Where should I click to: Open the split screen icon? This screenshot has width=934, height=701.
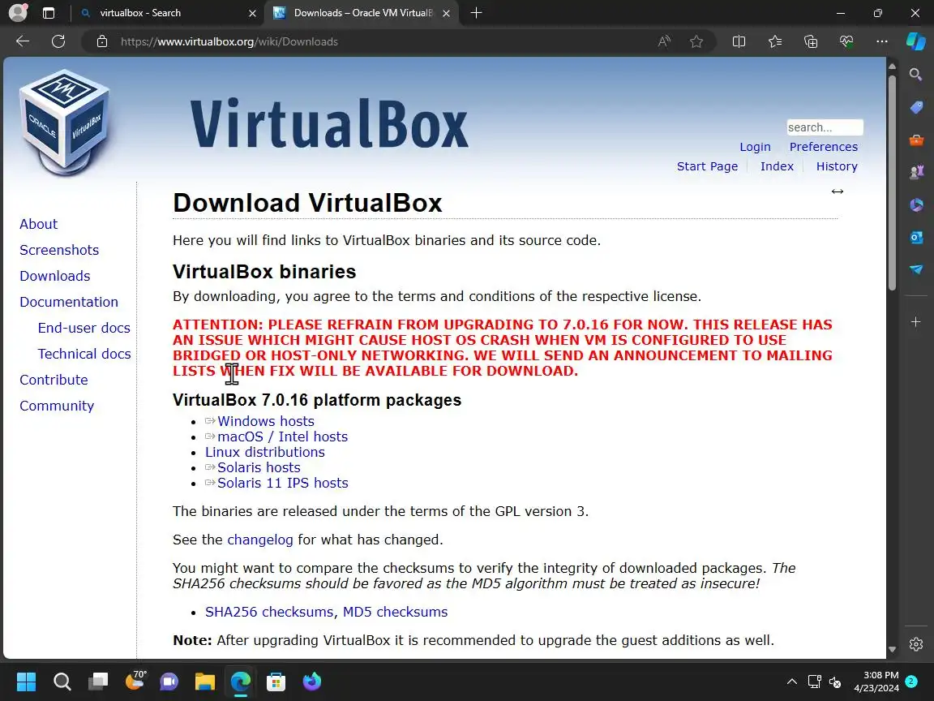(x=739, y=41)
